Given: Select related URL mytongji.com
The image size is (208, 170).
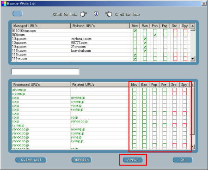Looking at the screenshot, I should 81,39.
